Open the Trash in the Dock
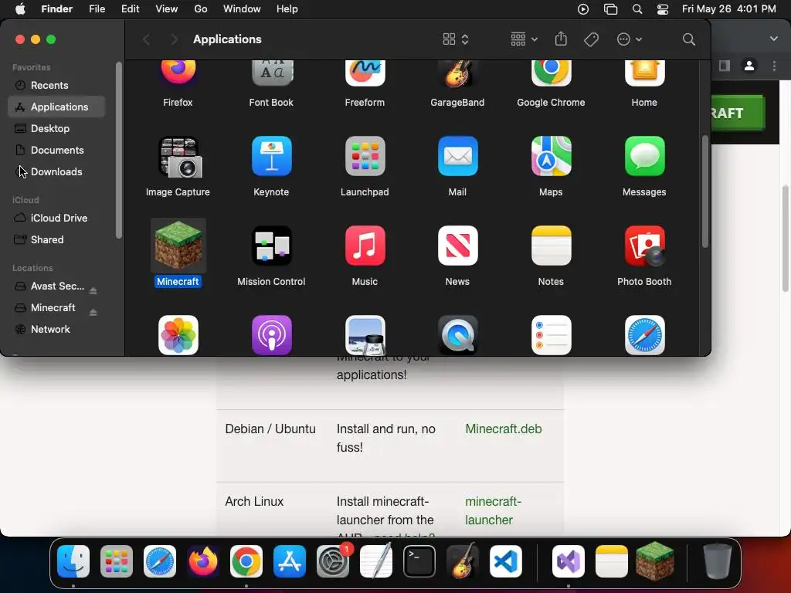 point(718,561)
